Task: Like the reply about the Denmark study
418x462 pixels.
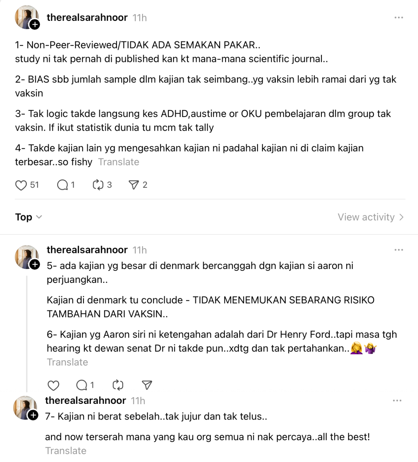Action: 53,385
